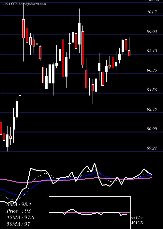Click the 98.13 price axis label

(152, 51)
